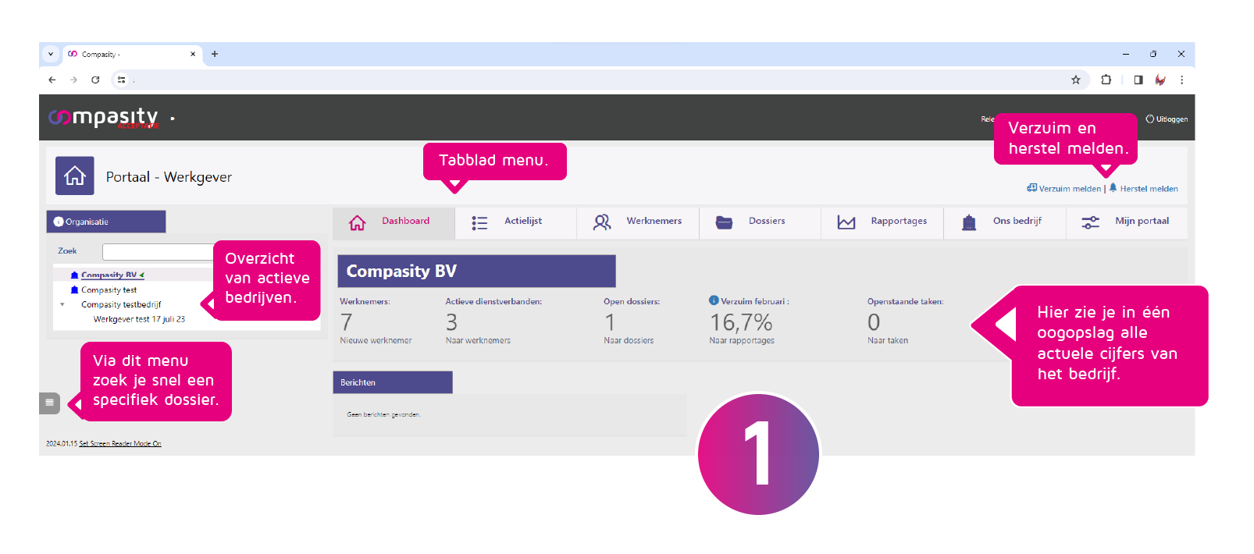Open the grey side menu toggle button
This screenshot has height=554, width=1254.
[49, 403]
